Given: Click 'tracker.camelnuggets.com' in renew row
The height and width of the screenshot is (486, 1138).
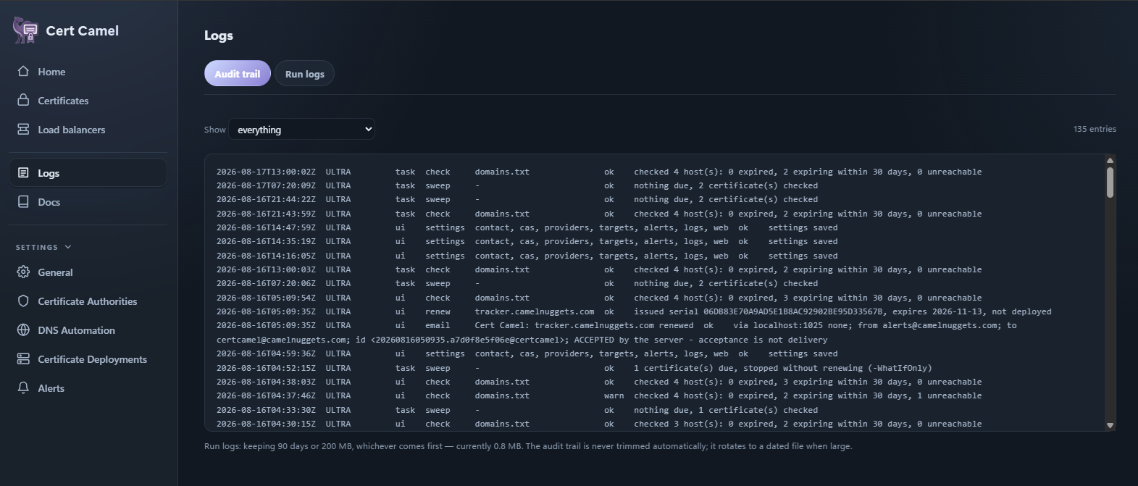Looking at the screenshot, I should coord(535,311).
